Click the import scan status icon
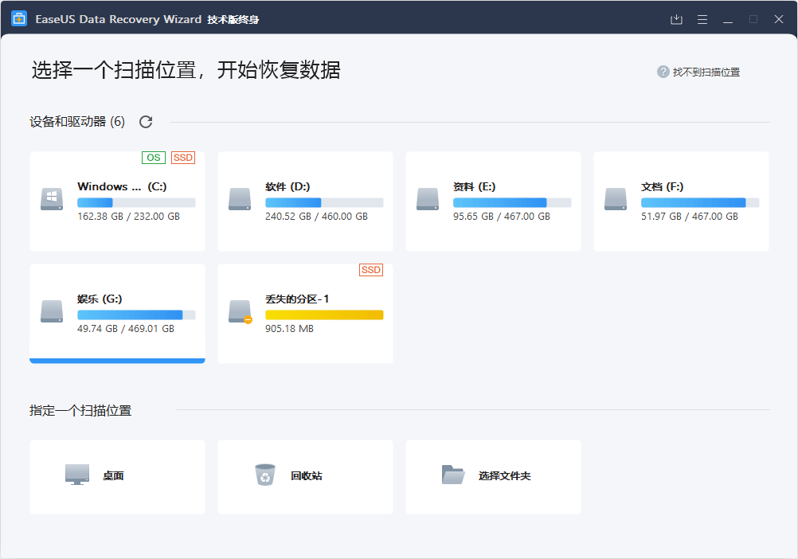 click(x=676, y=19)
